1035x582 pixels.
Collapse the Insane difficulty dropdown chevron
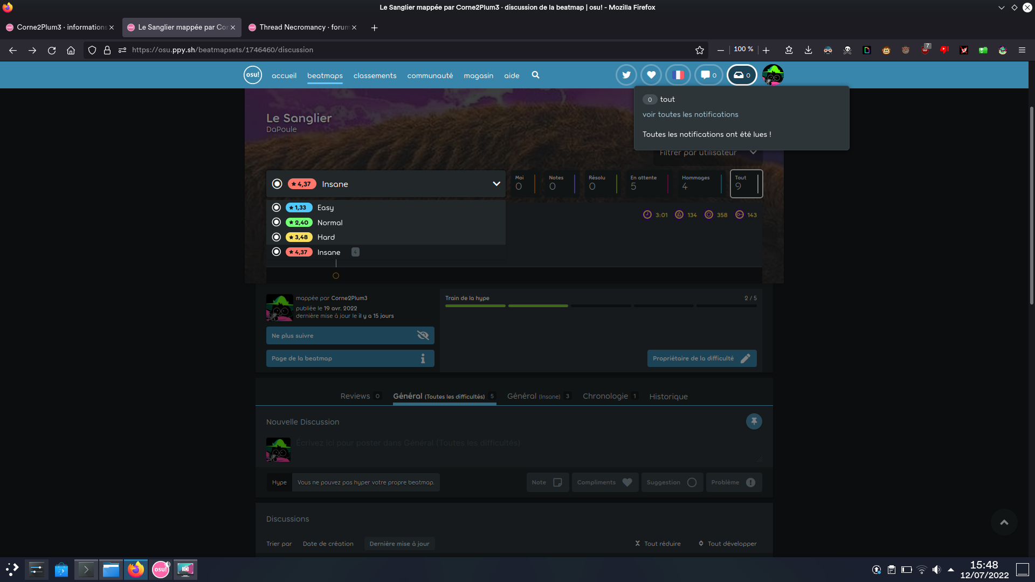tap(496, 184)
